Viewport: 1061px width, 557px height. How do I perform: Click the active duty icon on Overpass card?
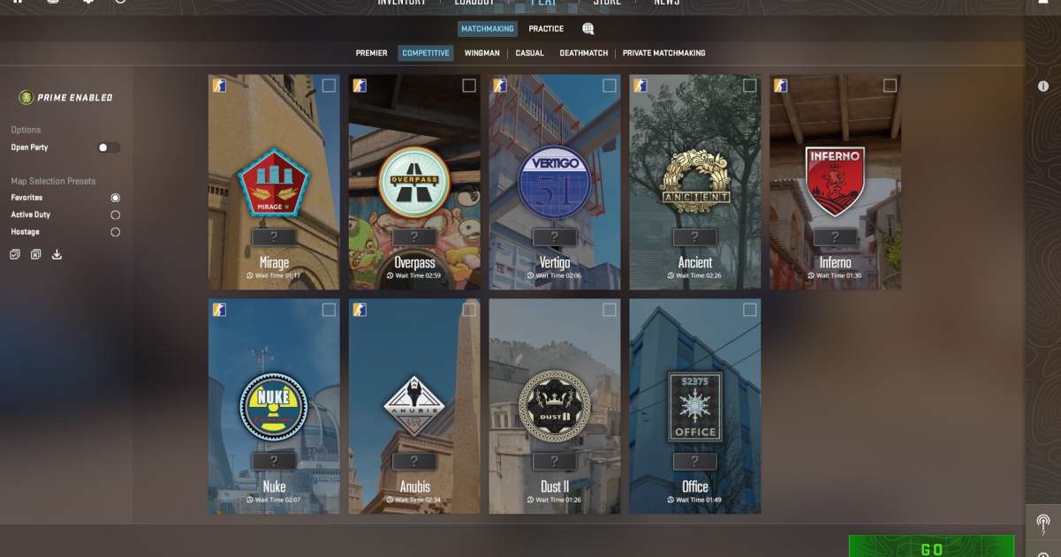[x=360, y=86]
